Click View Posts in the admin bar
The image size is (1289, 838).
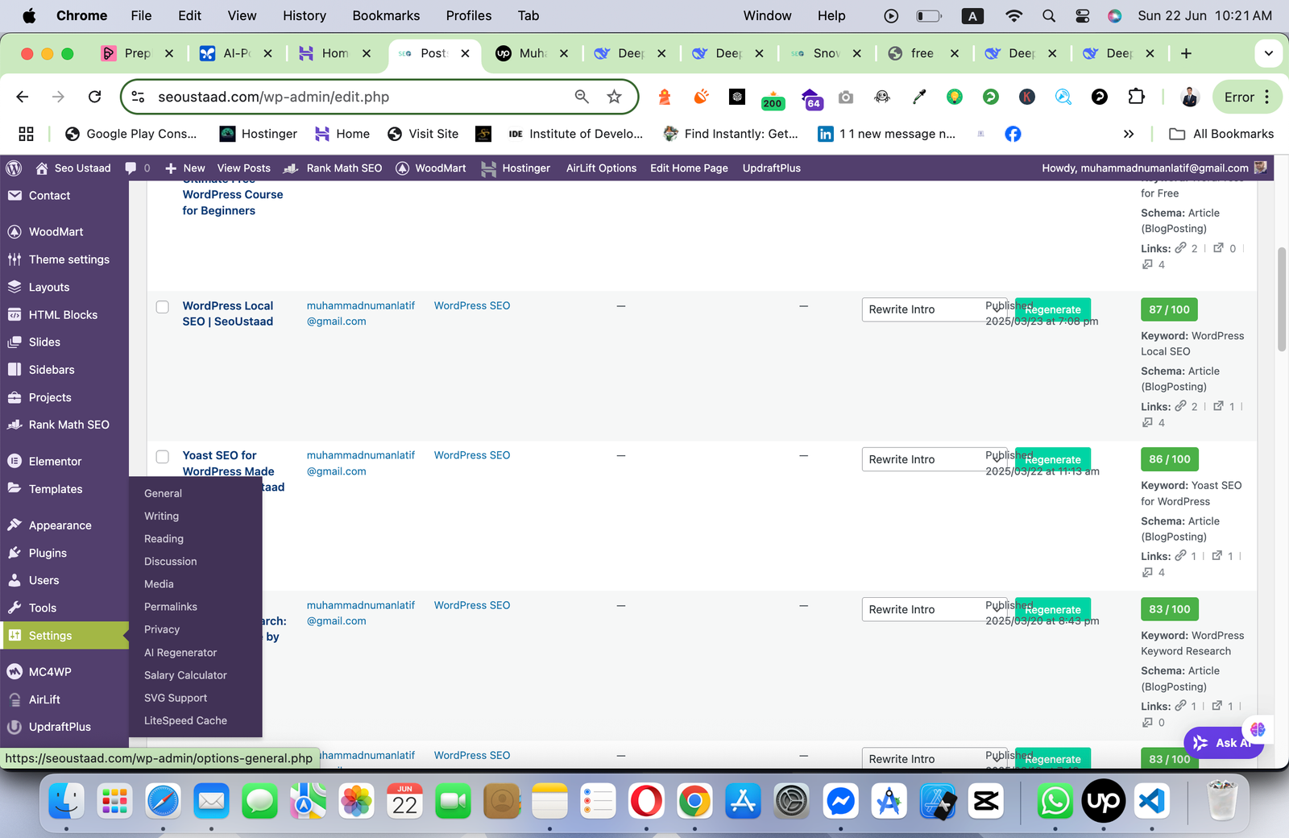pyautogui.click(x=244, y=168)
